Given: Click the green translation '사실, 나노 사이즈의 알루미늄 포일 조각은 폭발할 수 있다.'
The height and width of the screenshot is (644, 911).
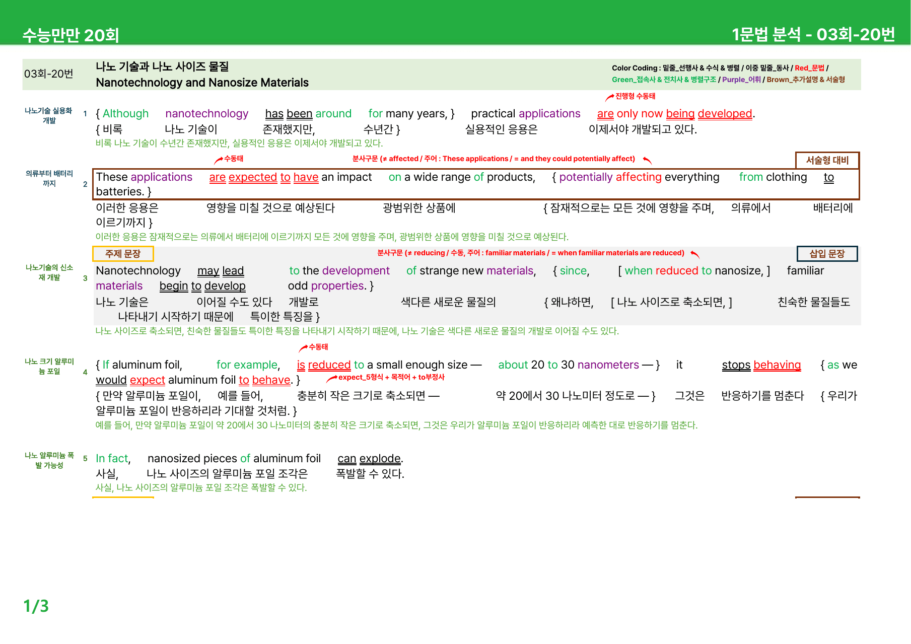Looking at the screenshot, I should click(x=201, y=487).
